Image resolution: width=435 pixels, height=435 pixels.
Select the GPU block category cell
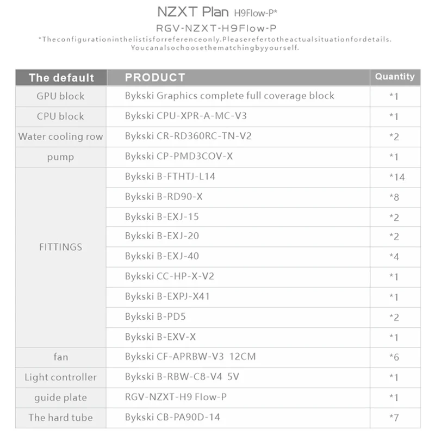(x=61, y=96)
